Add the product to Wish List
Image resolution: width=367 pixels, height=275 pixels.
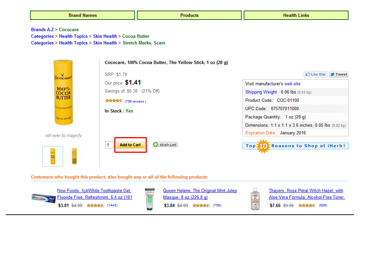tap(165, 145)
